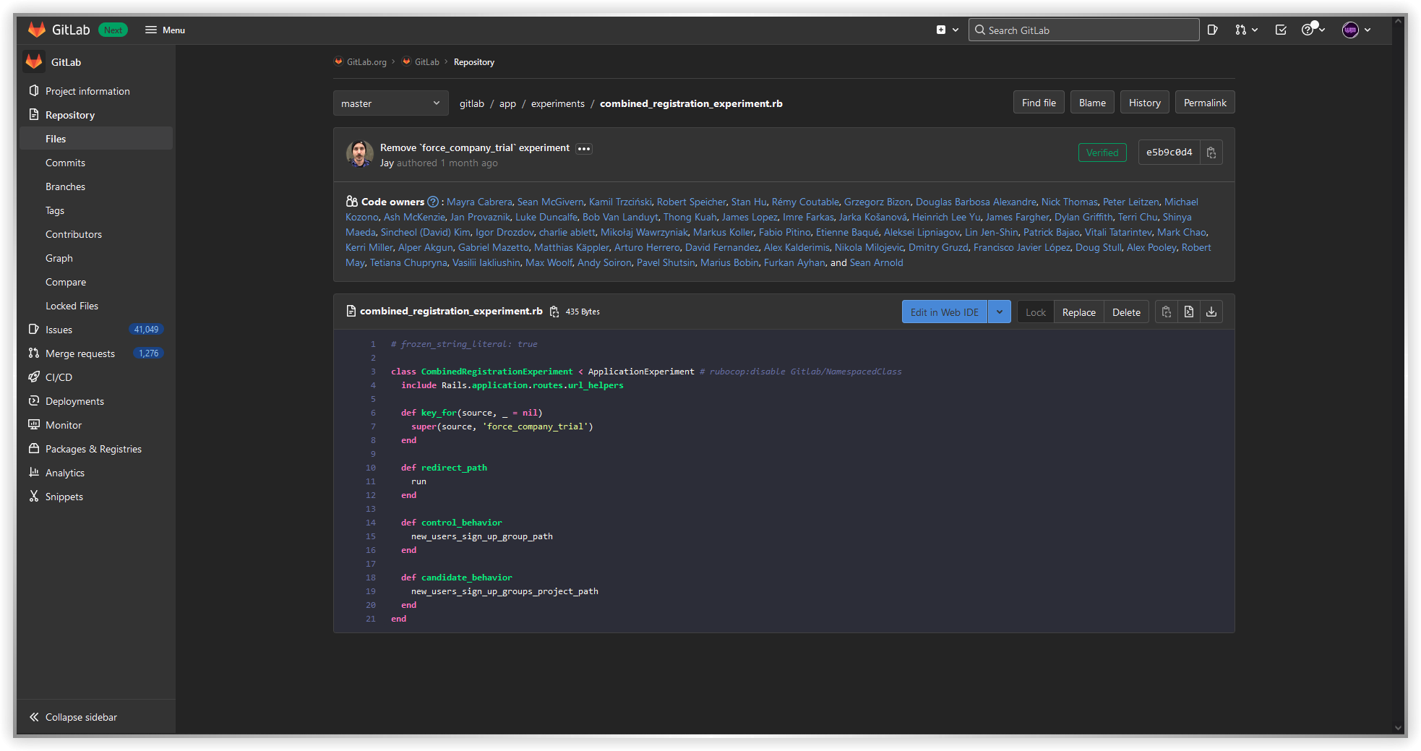Viewport: 1421px width, 751px height.
Task: Open the new item plus dropdown
Action: [947, 30]
